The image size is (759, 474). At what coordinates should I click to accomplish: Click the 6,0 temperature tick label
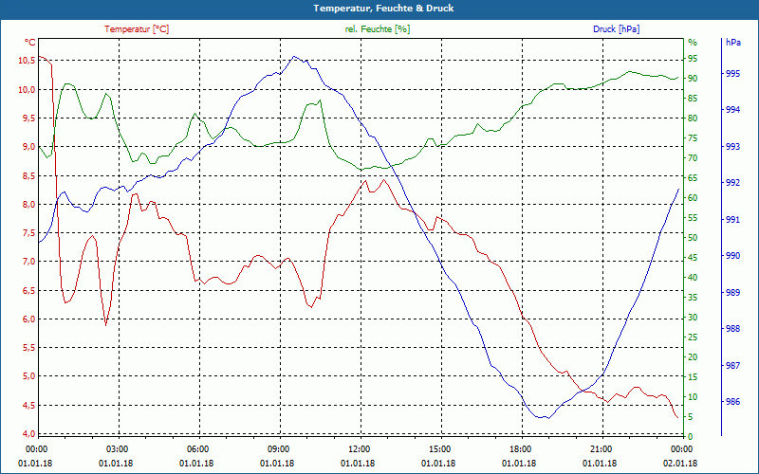click(28, 319)
